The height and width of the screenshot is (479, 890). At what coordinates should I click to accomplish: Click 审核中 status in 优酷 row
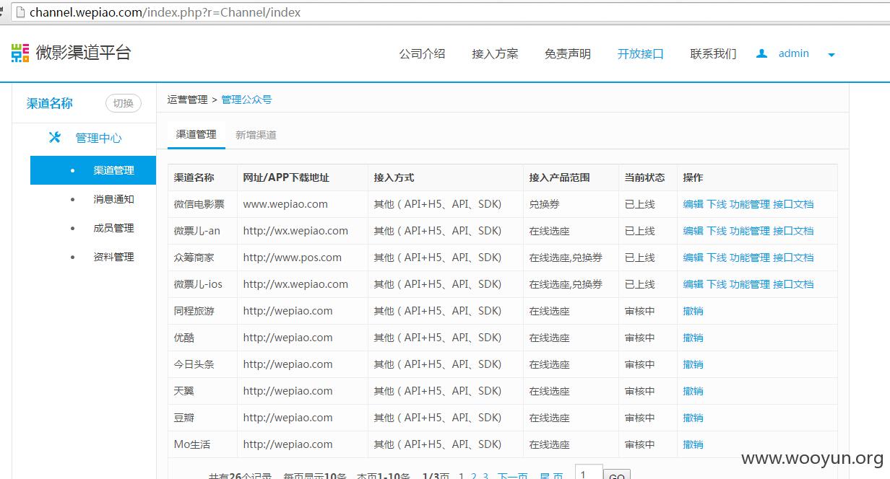(639, 338)
